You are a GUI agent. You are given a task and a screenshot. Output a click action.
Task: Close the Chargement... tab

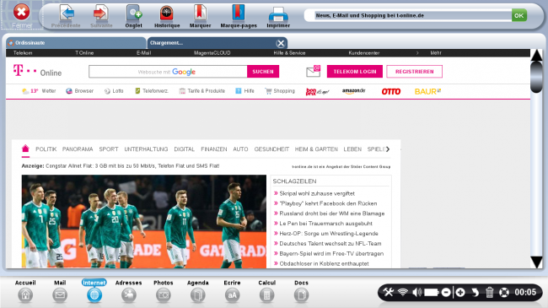point(280,43)
